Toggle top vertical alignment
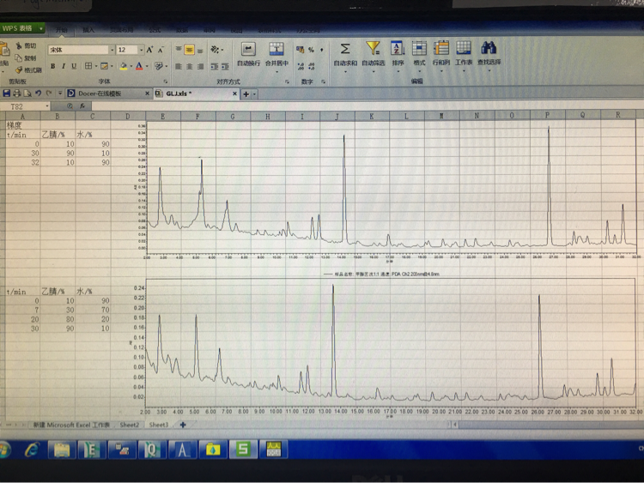644x483 pixels. coord(179,50)
